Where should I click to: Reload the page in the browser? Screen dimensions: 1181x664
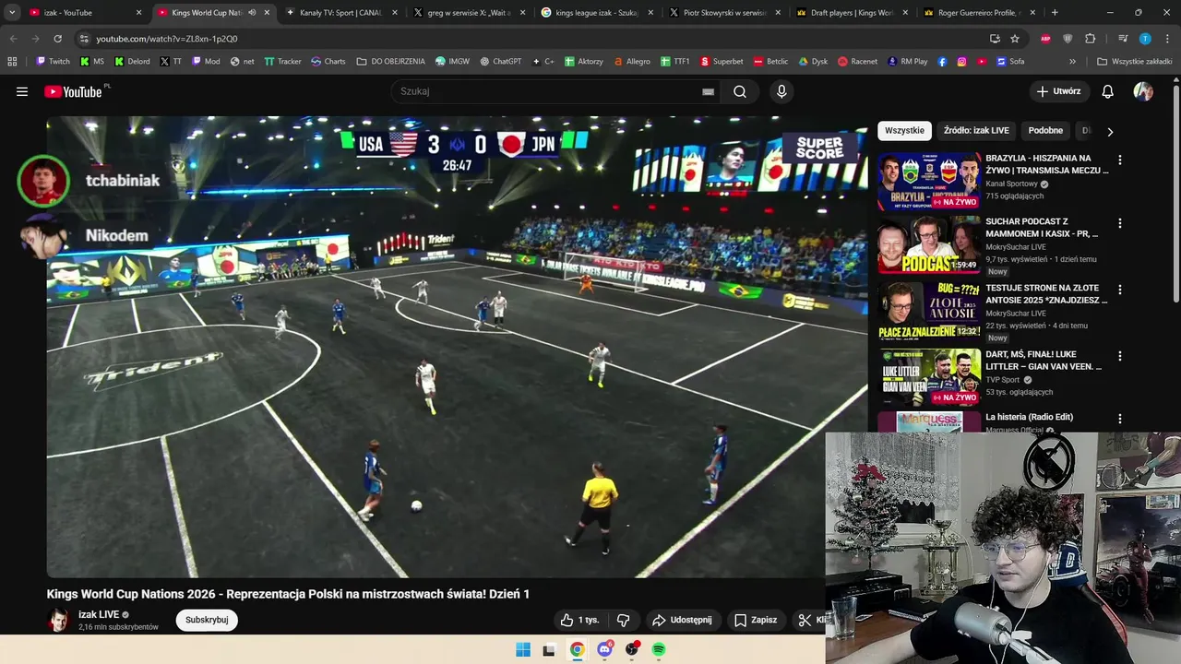click(x=57, y=39)
